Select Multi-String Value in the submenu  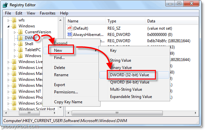134,89
